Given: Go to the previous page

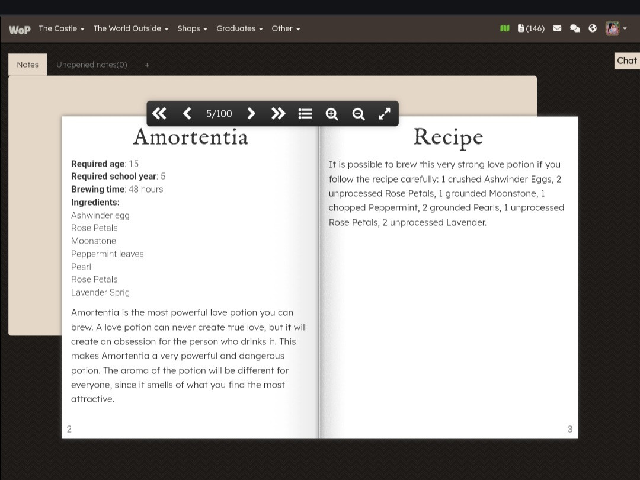Looking at the screenshot, I should pyautogui.click(x=187, y=113).
